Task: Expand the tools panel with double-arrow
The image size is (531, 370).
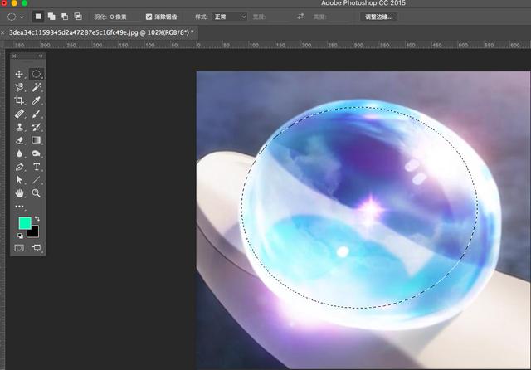Action: coord(41,56)
